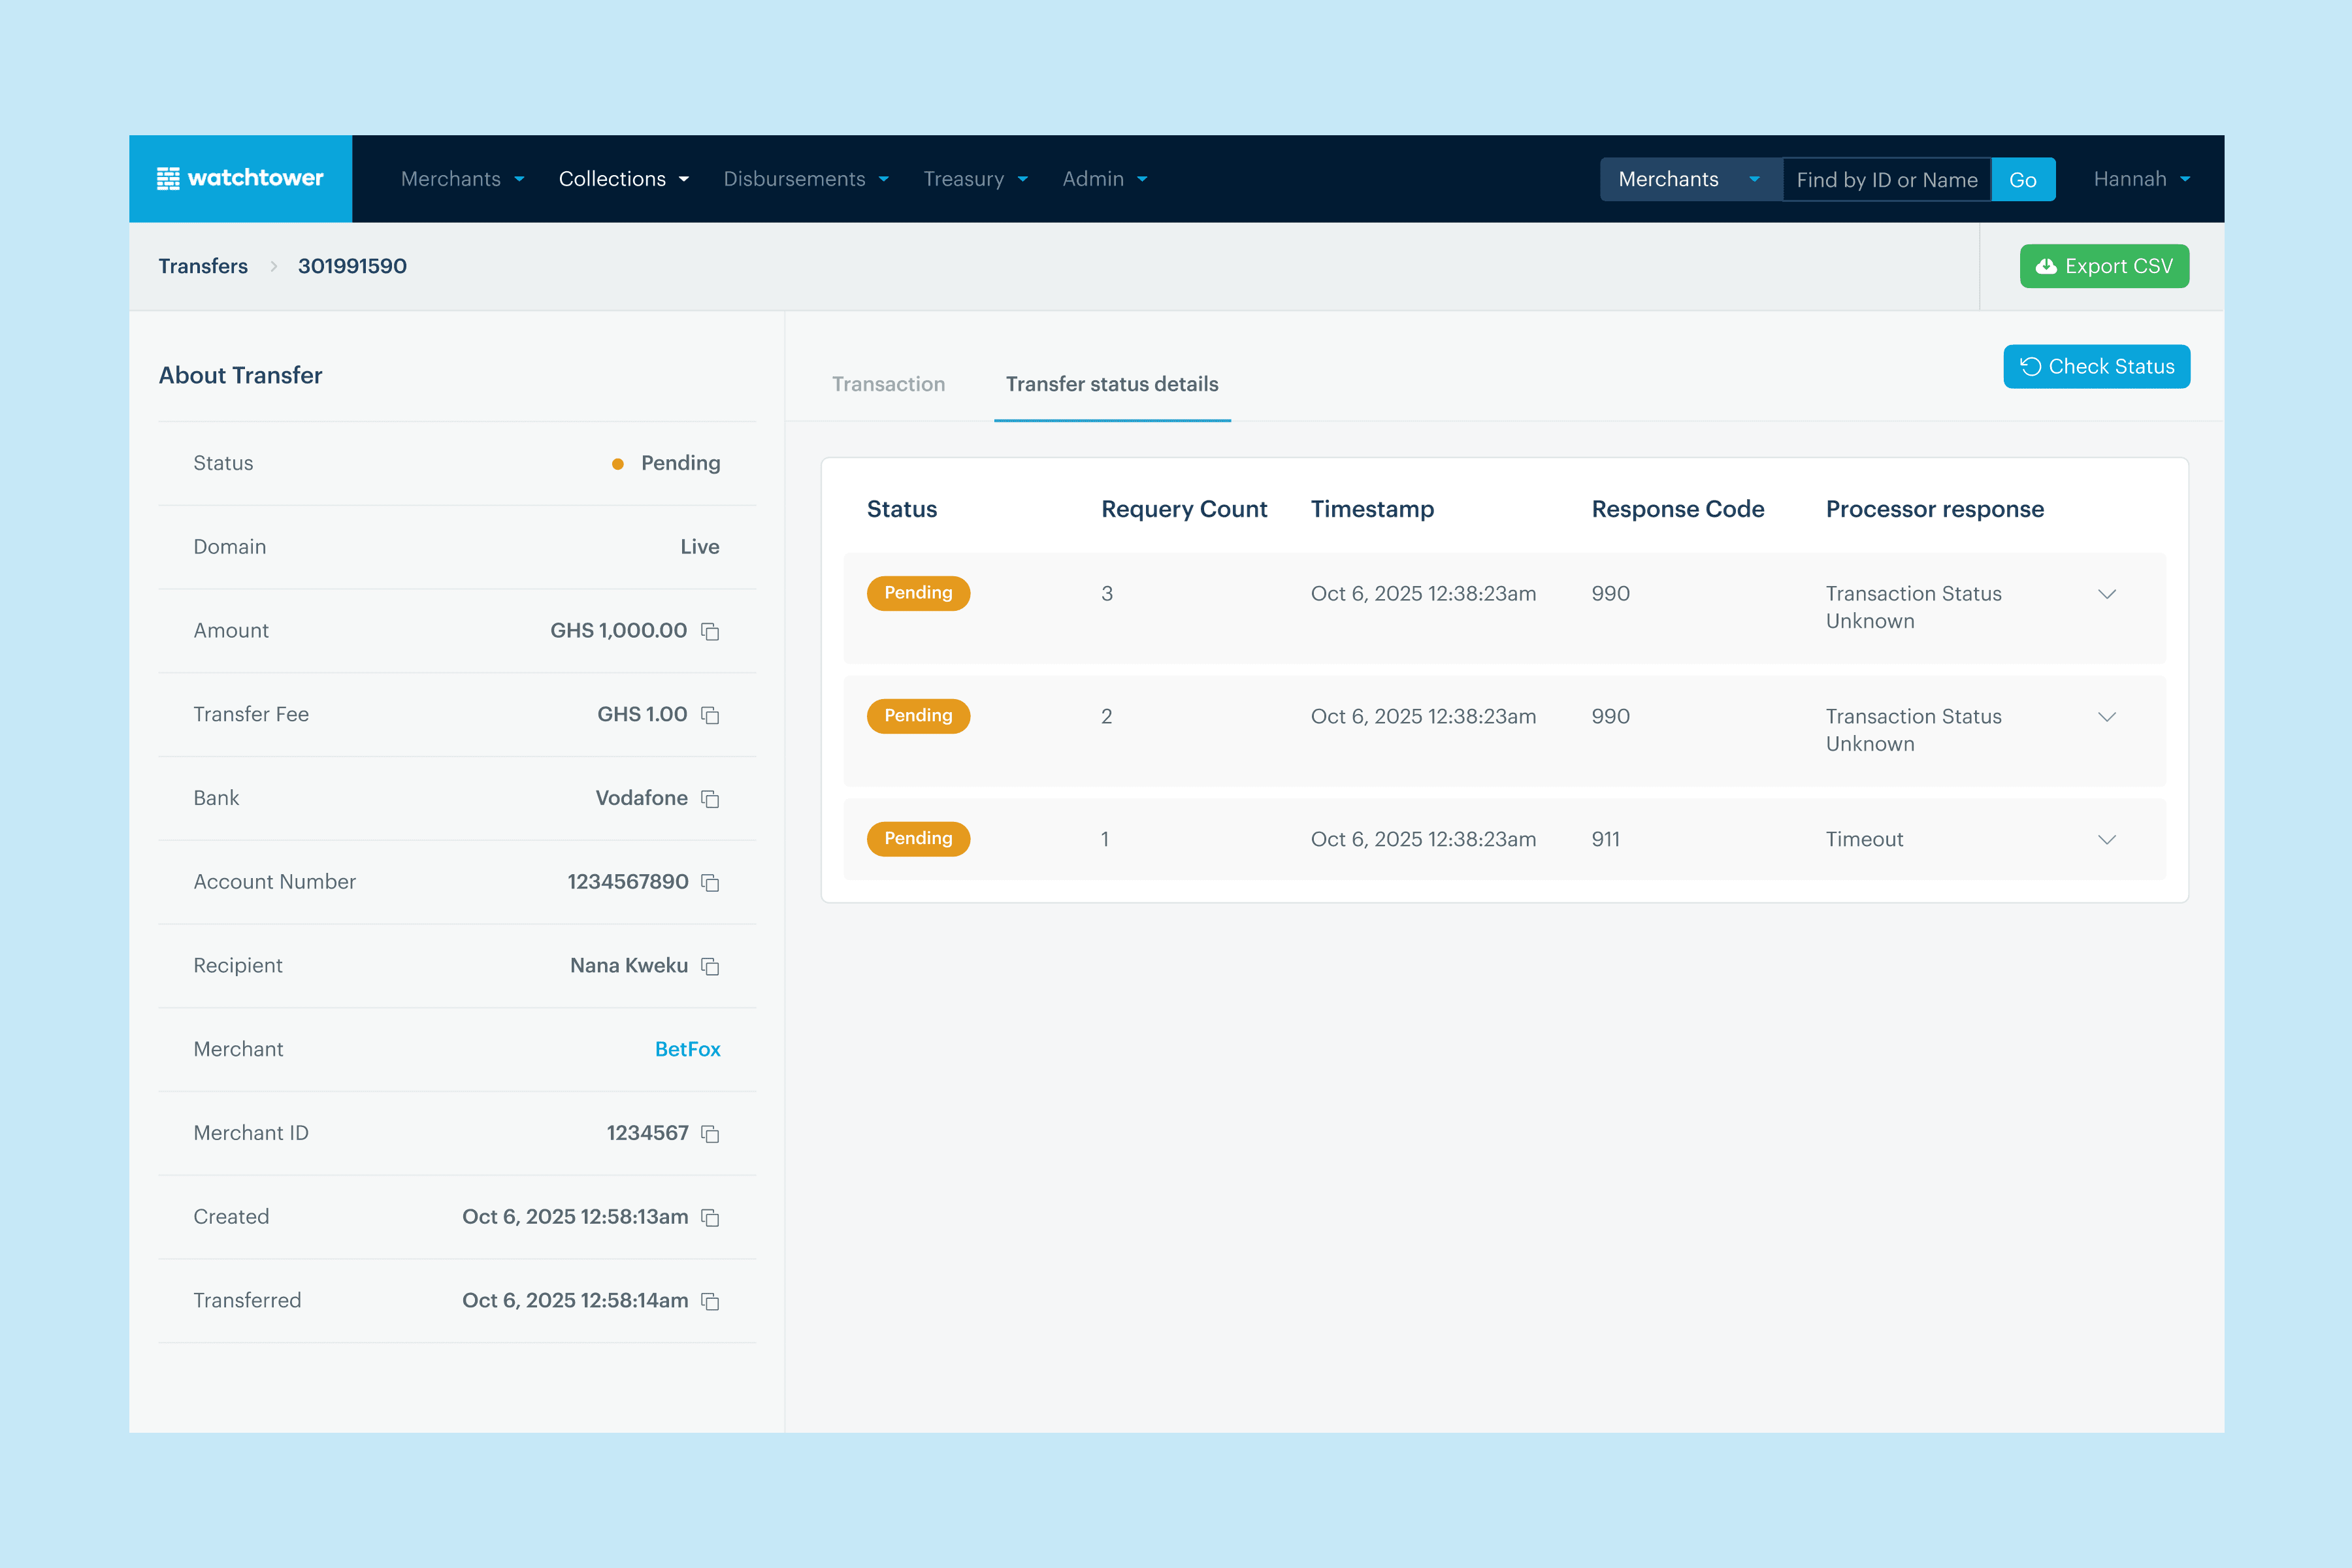Copy the Bank name Vodafone
The width and height of the screenshot is (2352, 1568).
click(710, 799)
